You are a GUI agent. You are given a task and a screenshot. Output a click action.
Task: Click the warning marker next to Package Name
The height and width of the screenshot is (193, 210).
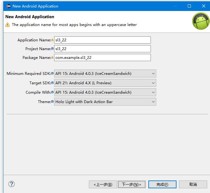point(52,58)
